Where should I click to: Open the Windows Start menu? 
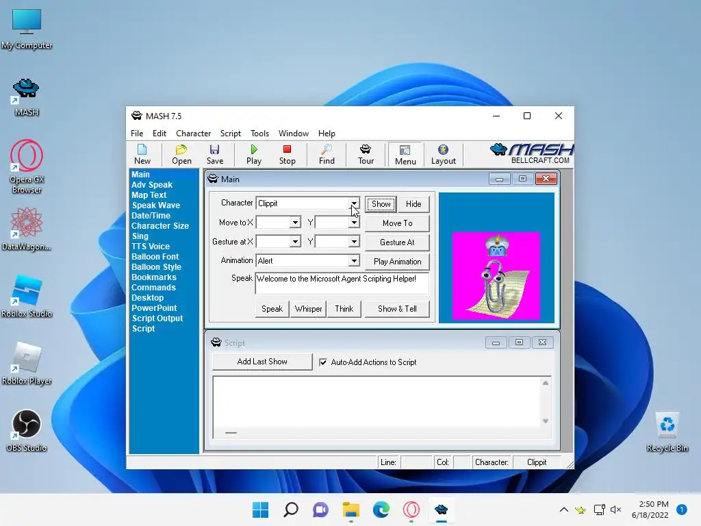click(x=260, y=510)
